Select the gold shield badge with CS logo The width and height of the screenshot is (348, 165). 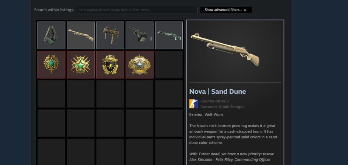click(110, 64)
